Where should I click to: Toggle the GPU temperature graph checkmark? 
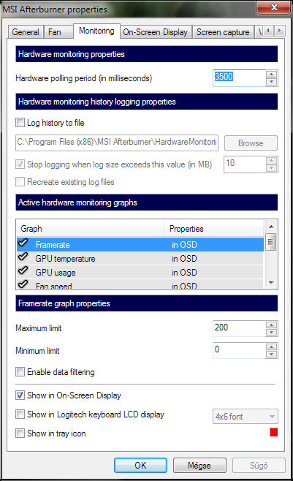point(23,257)
